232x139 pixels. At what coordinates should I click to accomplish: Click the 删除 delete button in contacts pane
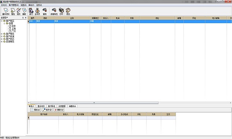[59, 110]
